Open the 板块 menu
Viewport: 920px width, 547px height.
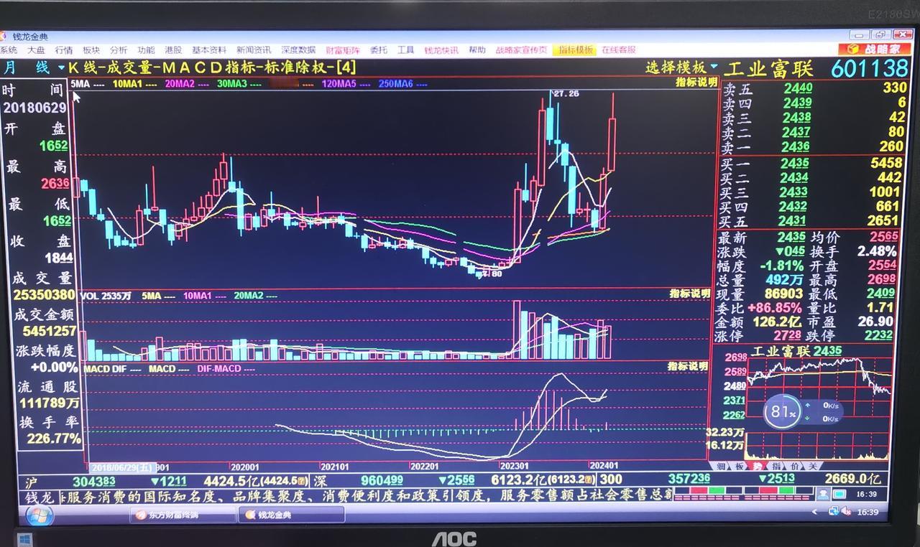pos(91,50)
